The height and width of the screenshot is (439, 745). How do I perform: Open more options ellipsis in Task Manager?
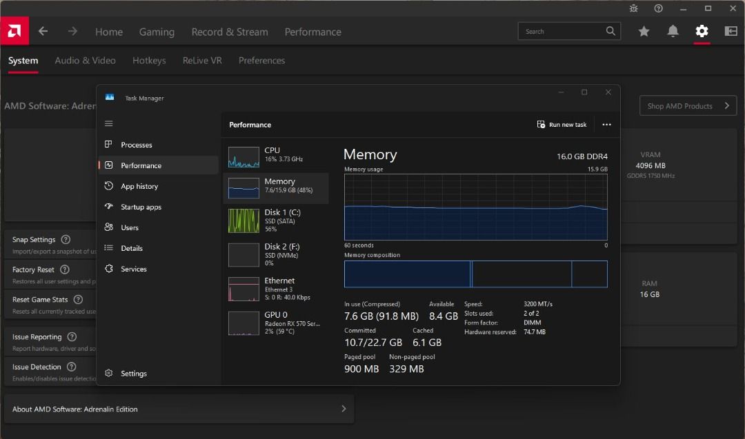[x=607, y=125]
